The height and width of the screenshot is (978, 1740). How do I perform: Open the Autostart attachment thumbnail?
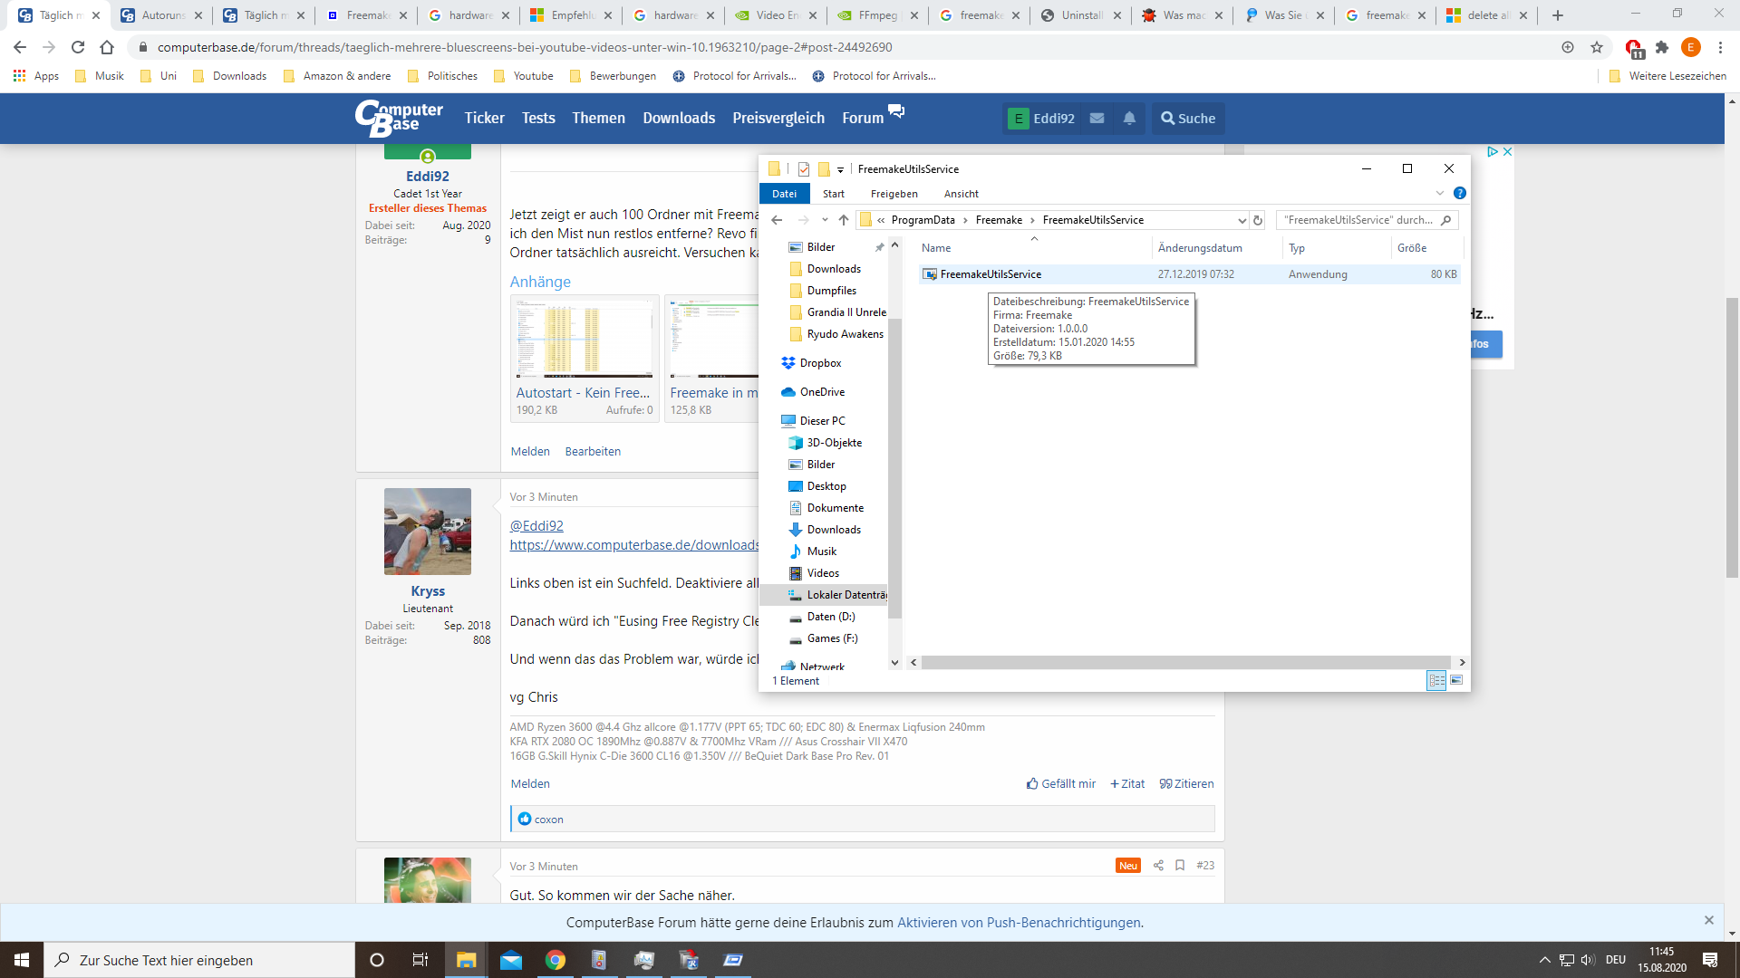coord(584,340)
